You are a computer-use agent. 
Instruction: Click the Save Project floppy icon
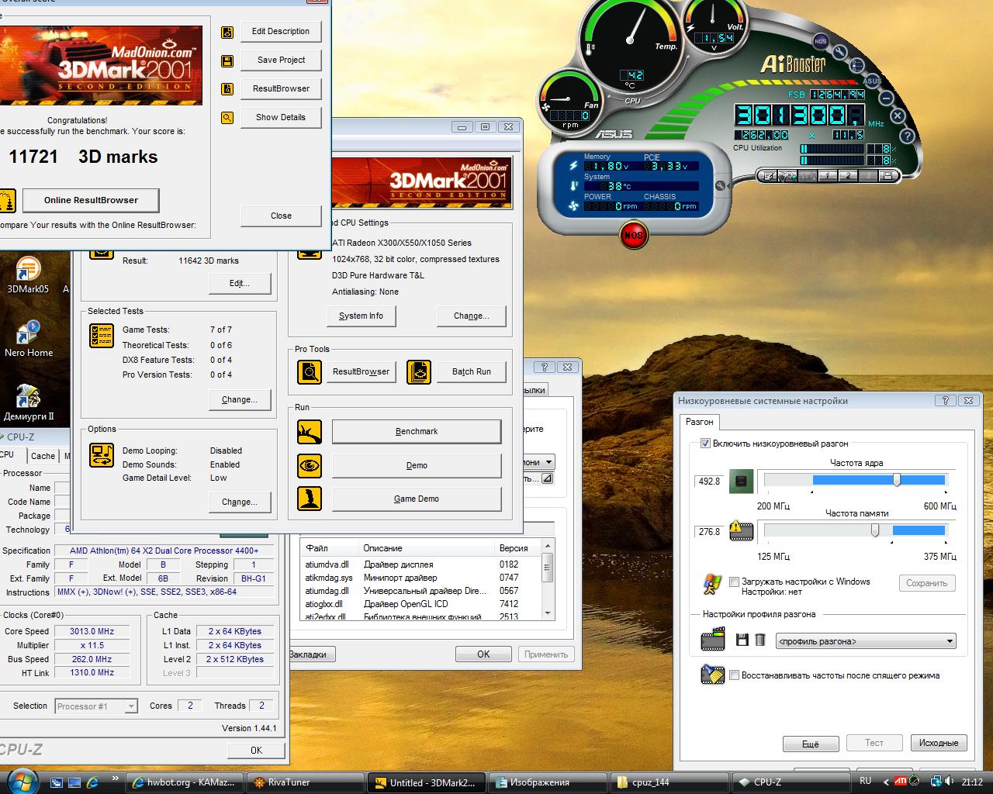[x=227, y=60]
